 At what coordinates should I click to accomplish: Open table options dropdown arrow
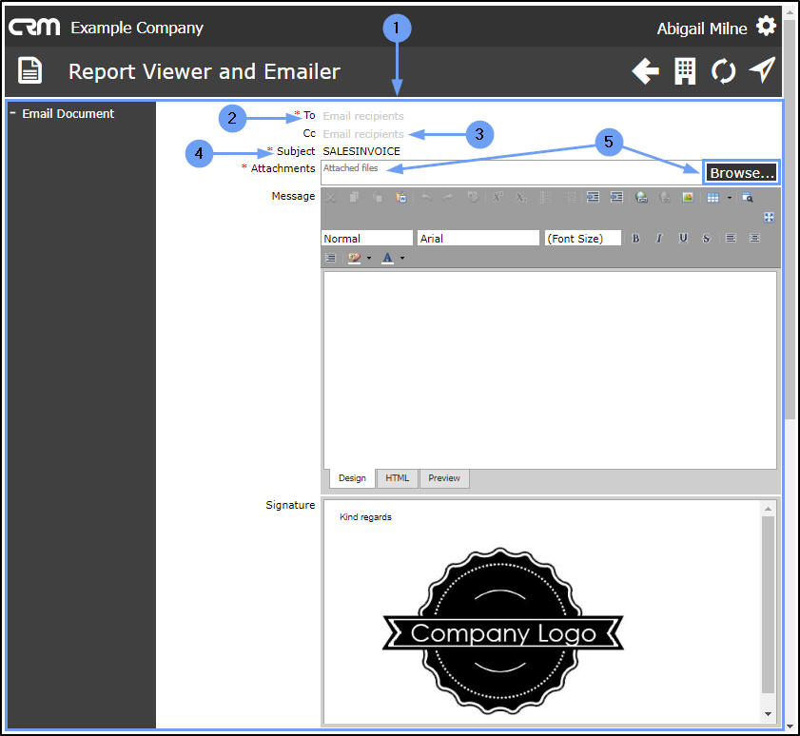click(730, 198)
